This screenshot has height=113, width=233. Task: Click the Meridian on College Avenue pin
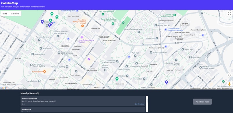pyautogui.click(x=200, y=67)
